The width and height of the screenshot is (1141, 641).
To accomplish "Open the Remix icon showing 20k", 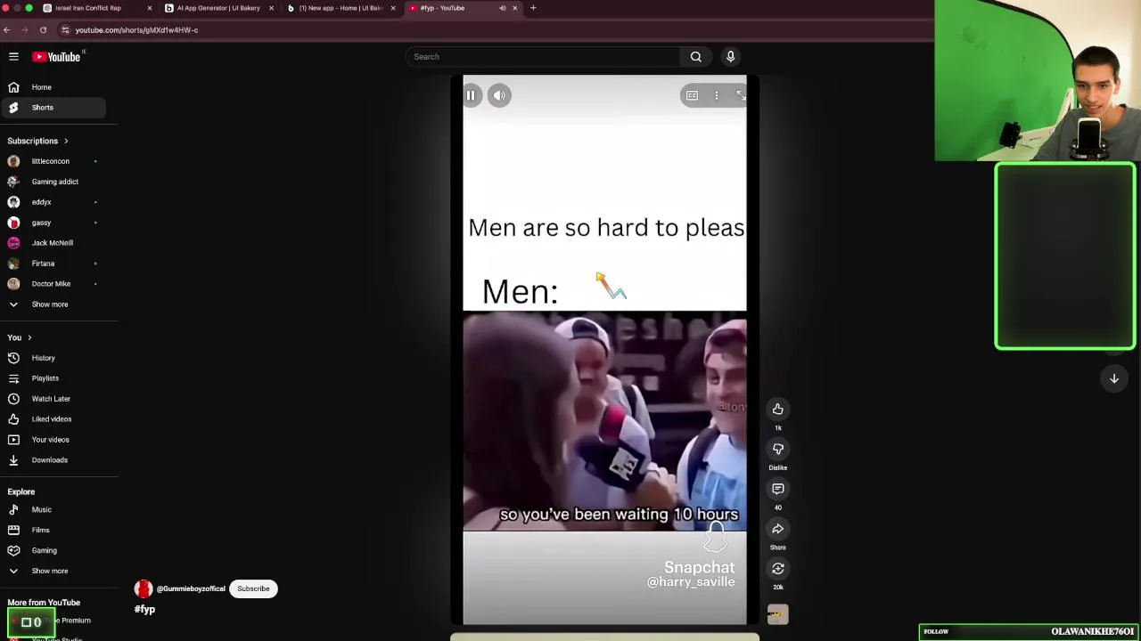I will pyautogui.click(x=777, y=568).
